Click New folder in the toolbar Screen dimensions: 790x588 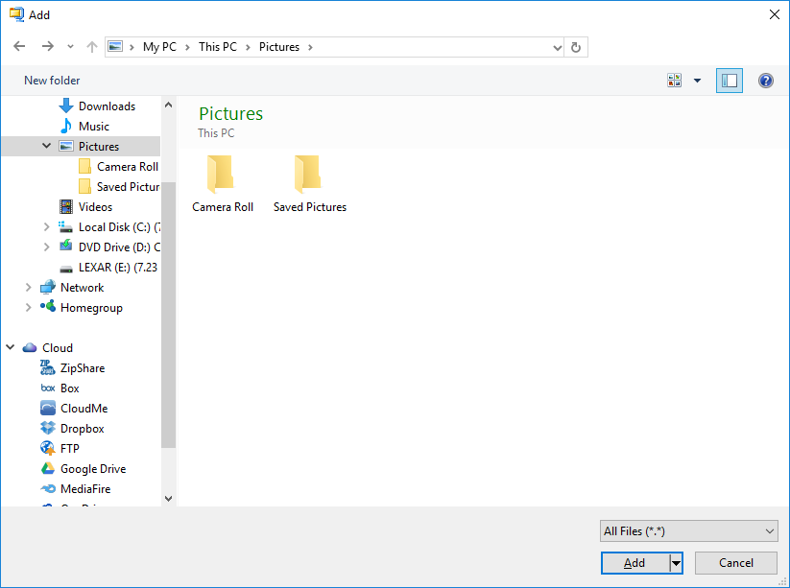52,81
